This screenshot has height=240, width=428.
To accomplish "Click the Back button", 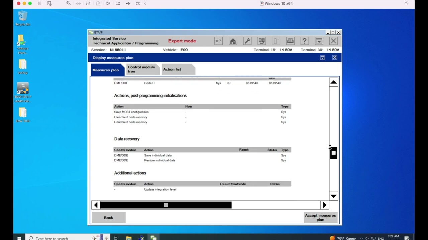I will point(108,217).
